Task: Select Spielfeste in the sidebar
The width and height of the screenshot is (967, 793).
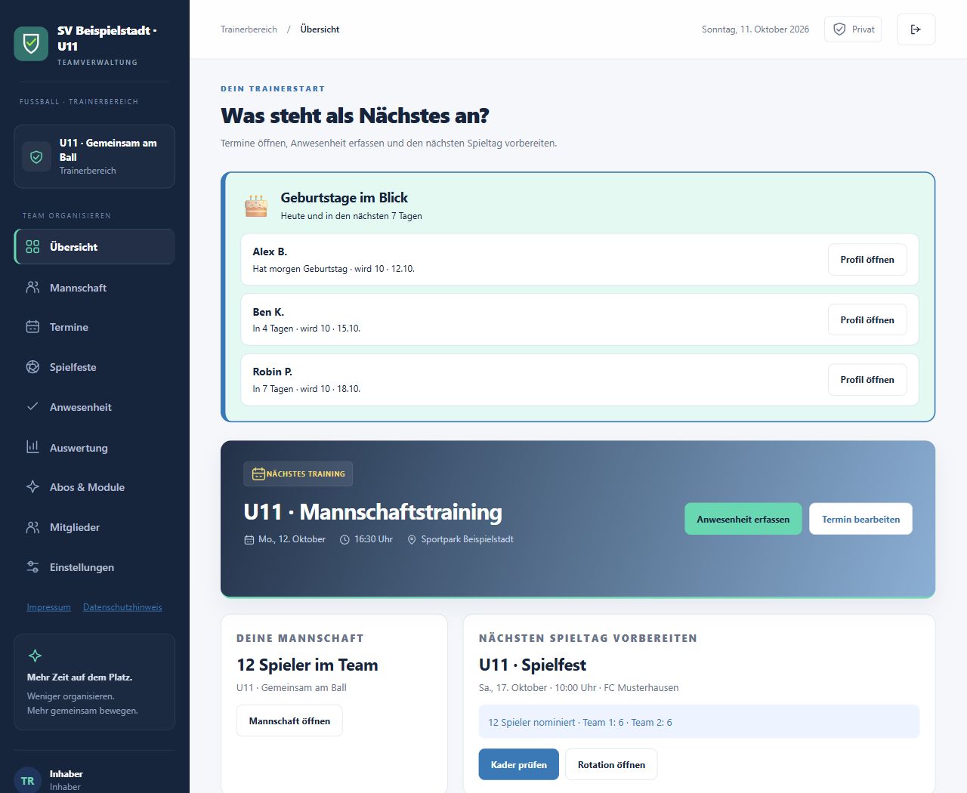Action: point(94,367)
